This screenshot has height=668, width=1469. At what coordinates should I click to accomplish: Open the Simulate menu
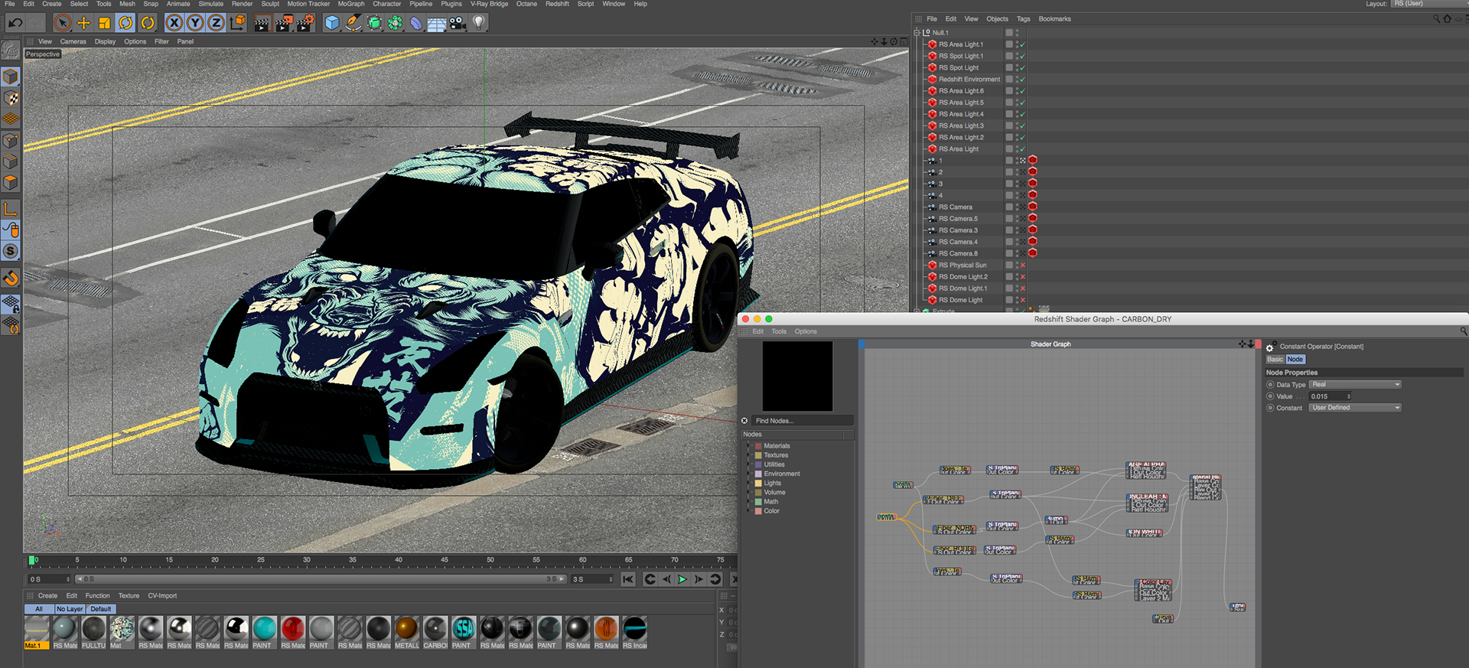pyautogui.click(x=210, y=4)
